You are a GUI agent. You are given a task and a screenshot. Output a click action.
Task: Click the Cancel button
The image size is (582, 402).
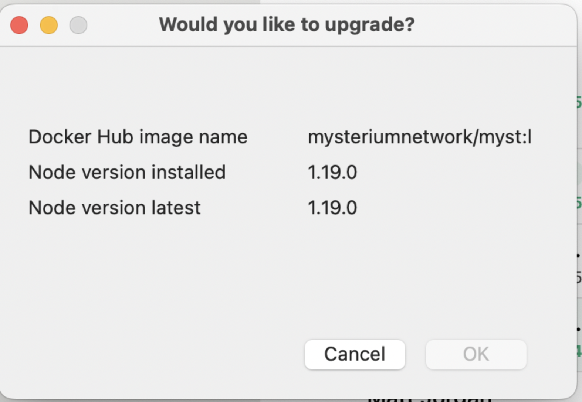pos(354,354)
